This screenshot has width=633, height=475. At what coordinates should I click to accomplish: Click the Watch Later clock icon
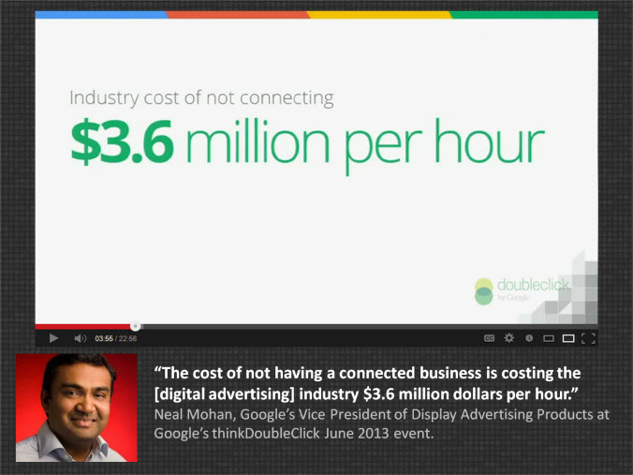[529, 338]
